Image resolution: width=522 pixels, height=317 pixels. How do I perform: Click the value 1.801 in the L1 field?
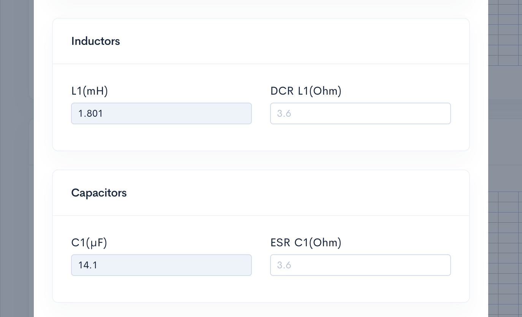click(90, 113)
